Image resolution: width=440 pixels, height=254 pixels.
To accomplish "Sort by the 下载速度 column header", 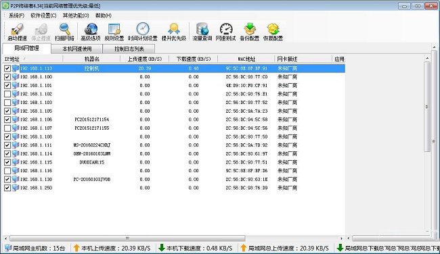I will click(x=194, y=59).
